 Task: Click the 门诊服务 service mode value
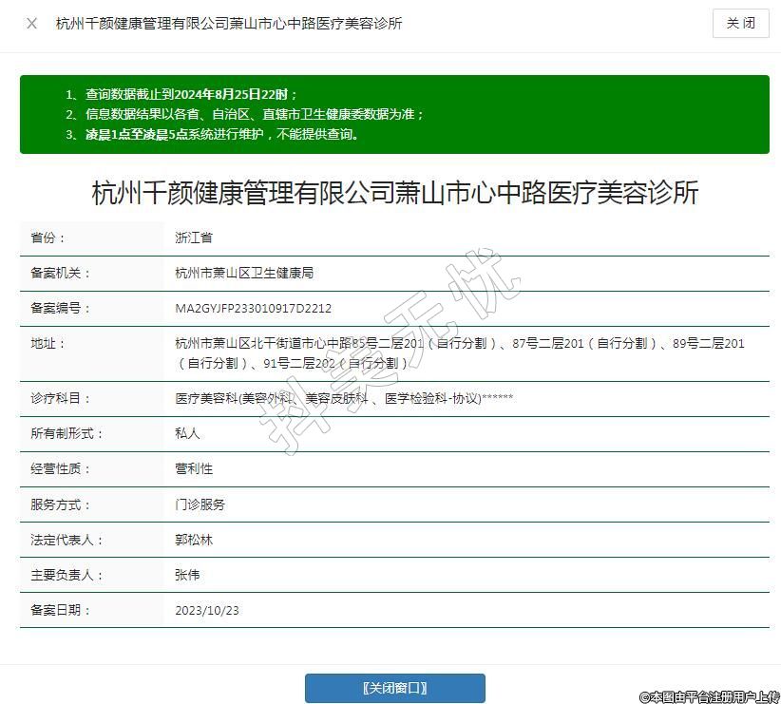tap(200, 504)
